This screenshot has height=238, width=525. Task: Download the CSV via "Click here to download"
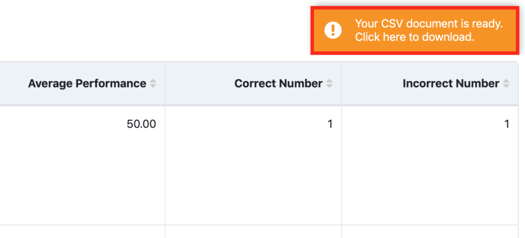[x=414, y=37]
